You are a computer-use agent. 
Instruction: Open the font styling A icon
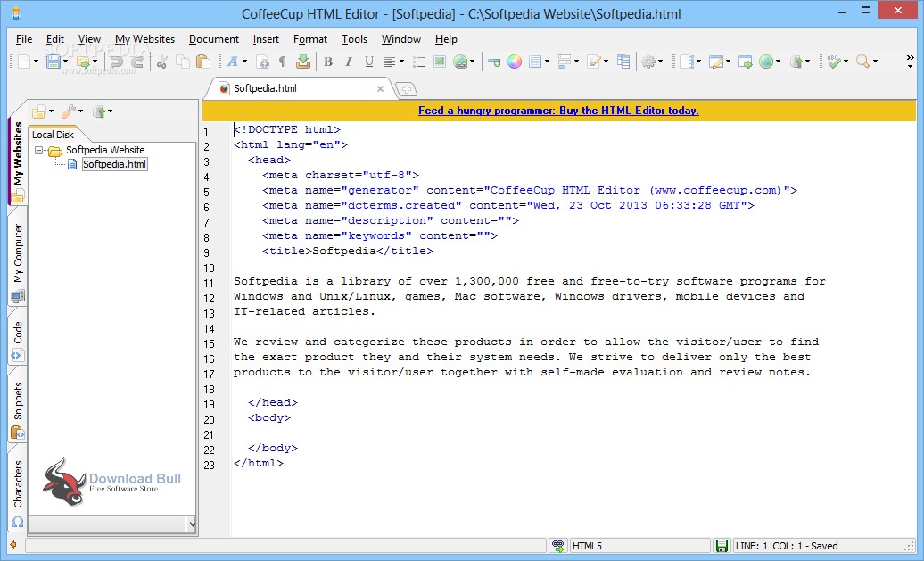pyautogui.click(x=233, y=62)
